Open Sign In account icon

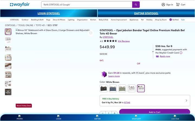coord(163,5)
